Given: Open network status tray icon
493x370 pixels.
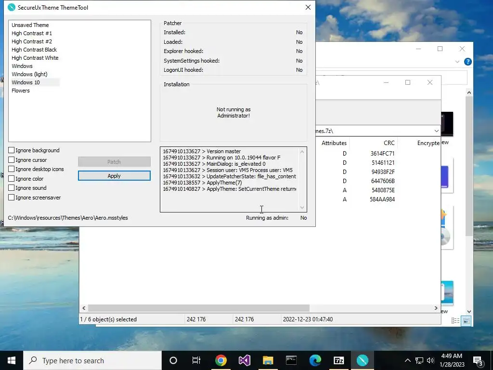Looking at the screenshot, I should (419, 360).
